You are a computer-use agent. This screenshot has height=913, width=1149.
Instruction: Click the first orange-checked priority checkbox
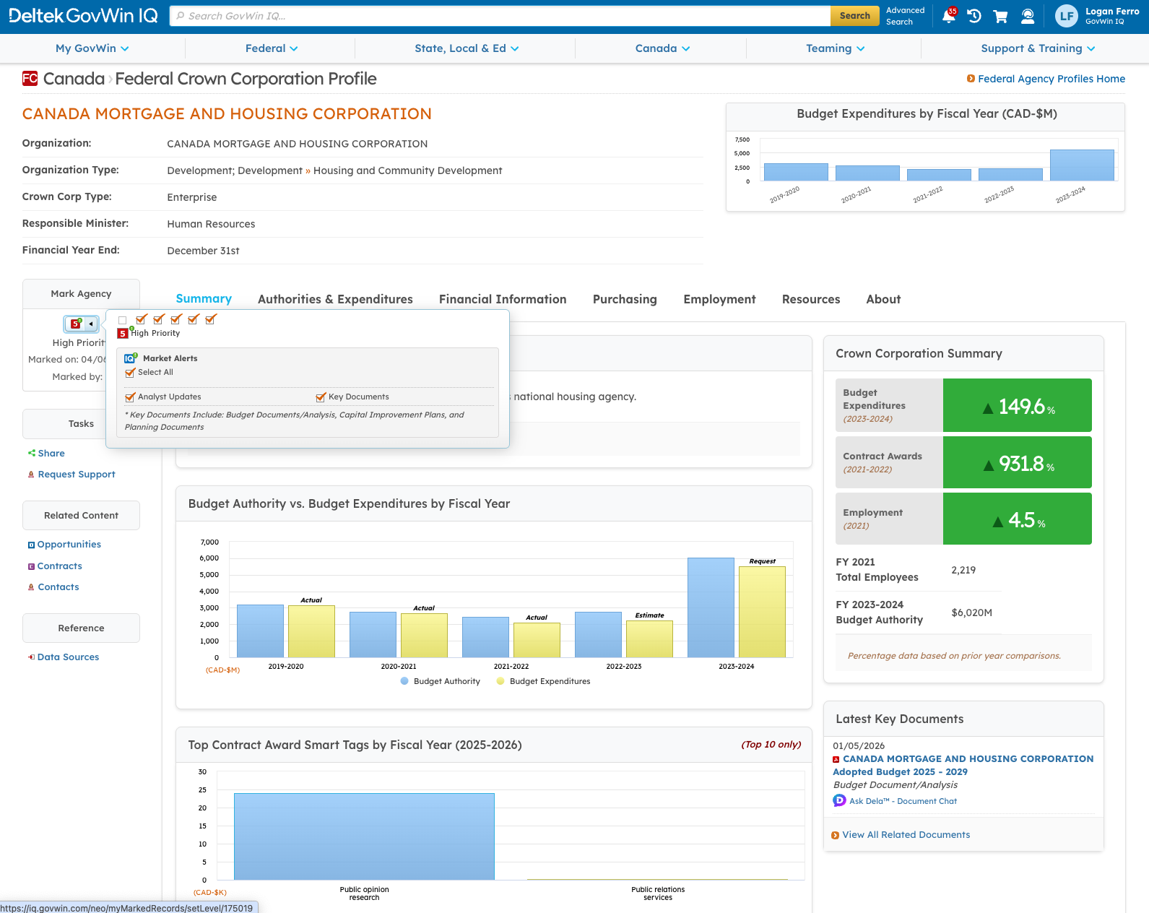[142, 319]
